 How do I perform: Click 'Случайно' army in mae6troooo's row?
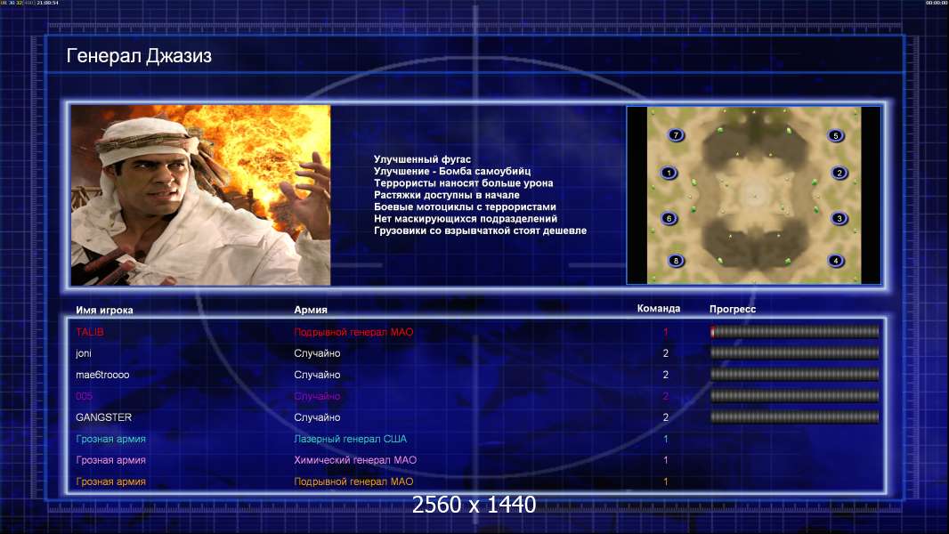click(317, 375)
